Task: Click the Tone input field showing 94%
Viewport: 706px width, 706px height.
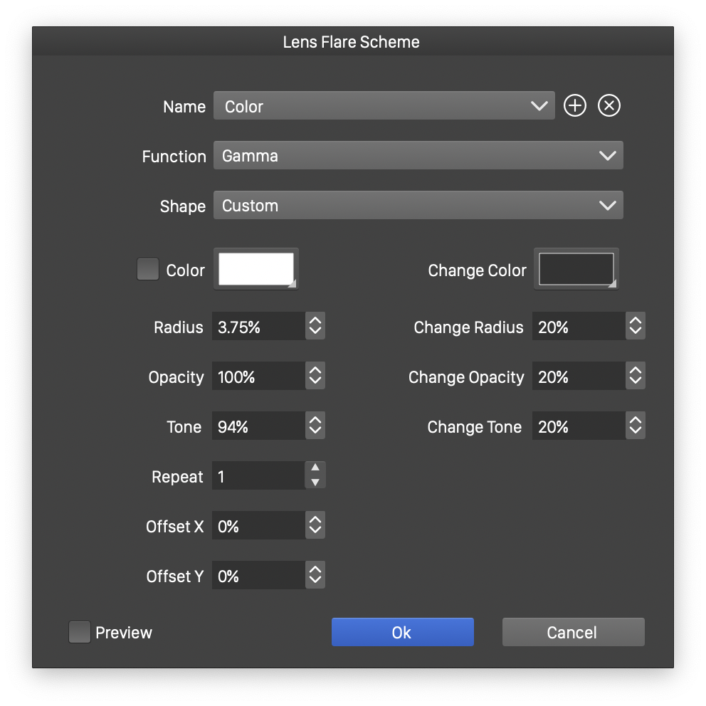Action: pyautogui.click(x=258, y=426)
